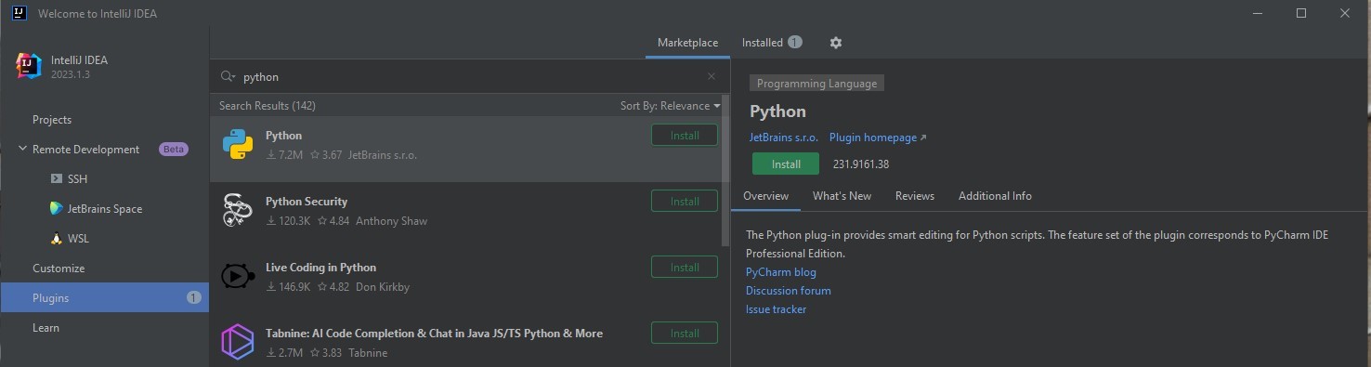Image resolution: width=1371 pixels, height=367 pixels.
Task: Open the Overview tab
Action: (x=765, y=196)
